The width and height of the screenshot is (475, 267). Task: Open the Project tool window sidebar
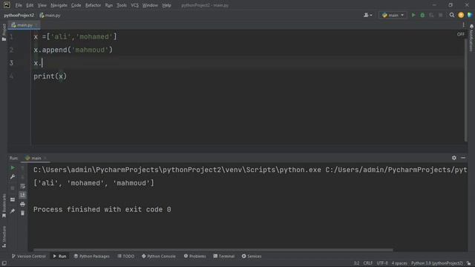(4, 32)
